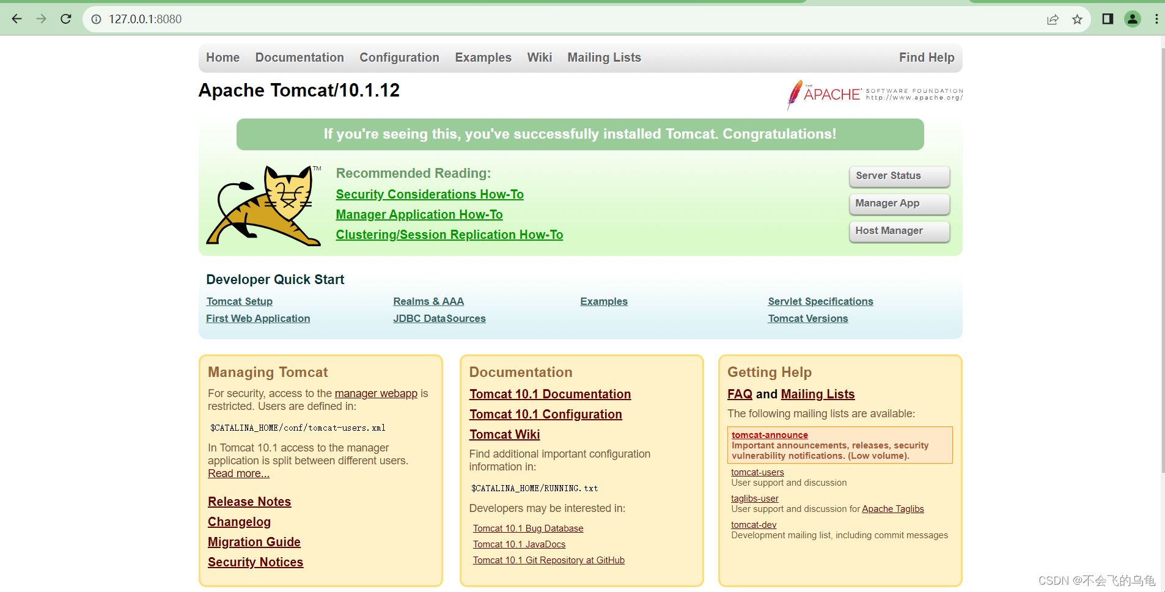Bookmark this page with star icon

tap(1077, 20)
